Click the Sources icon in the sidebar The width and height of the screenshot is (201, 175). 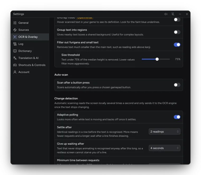point(15,30)
